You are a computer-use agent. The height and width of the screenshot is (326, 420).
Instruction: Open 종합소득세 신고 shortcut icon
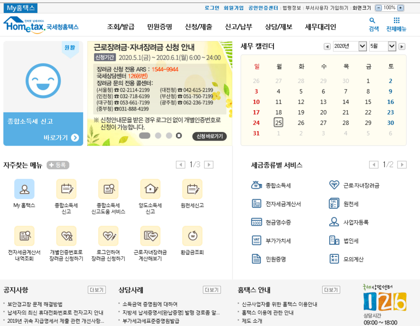pyautogui.click(x=66, y=189)
